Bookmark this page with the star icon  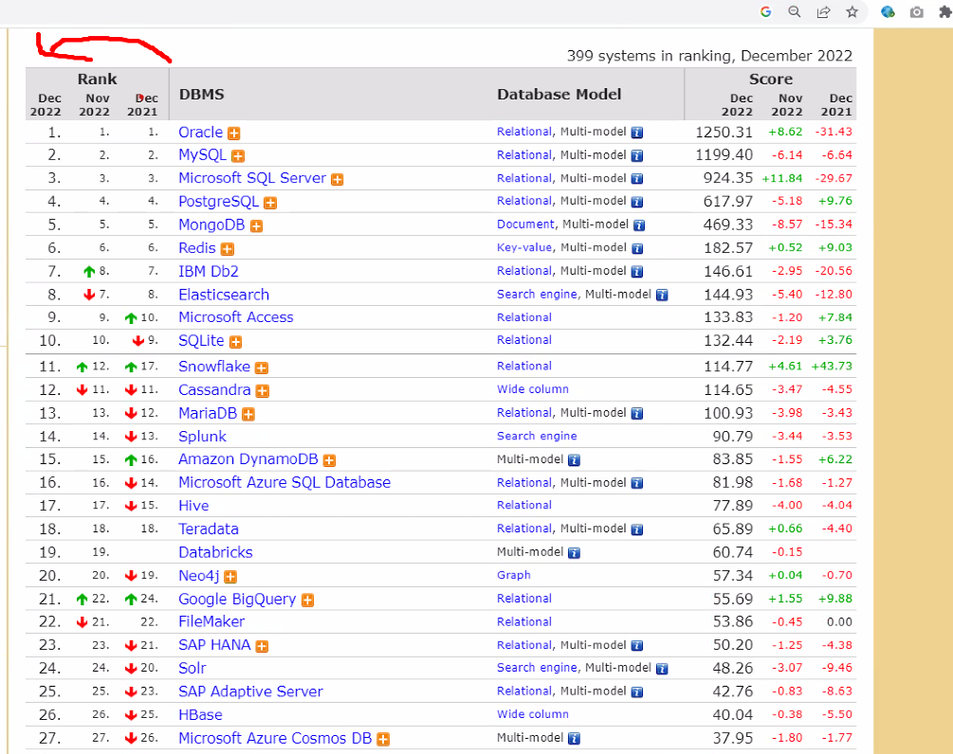pos(852,11)
